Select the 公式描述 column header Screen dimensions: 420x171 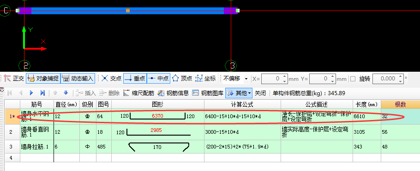tap(317, 104)
